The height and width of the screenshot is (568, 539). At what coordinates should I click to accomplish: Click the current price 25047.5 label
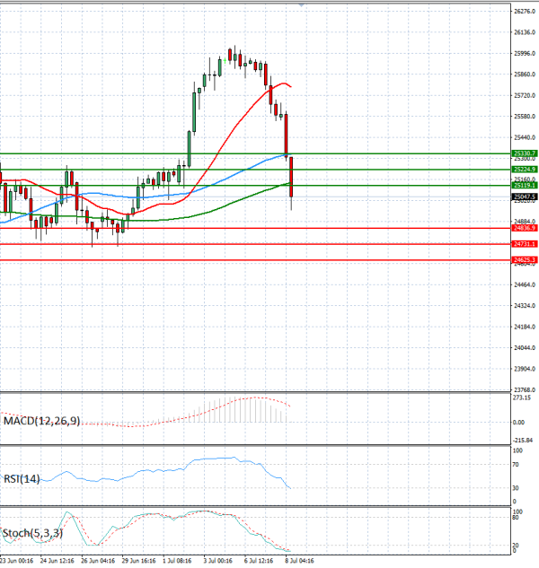coord(525,197)
